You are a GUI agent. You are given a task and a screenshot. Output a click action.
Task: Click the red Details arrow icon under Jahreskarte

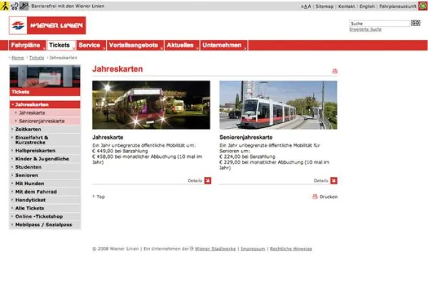pos(208,181)
